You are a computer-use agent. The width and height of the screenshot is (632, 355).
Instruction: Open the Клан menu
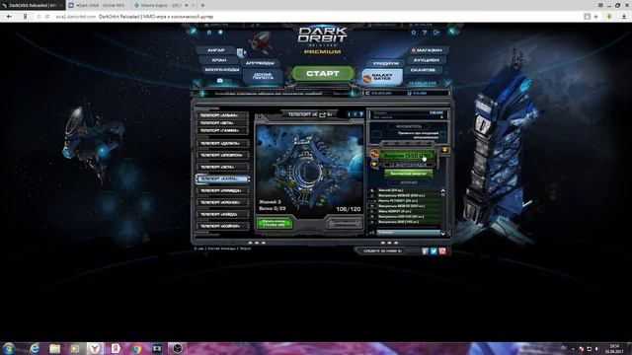pos(219,60)
